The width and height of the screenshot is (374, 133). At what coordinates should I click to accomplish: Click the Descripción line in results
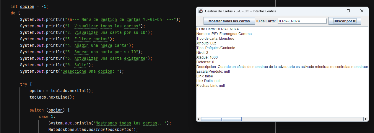coord(282,67)
